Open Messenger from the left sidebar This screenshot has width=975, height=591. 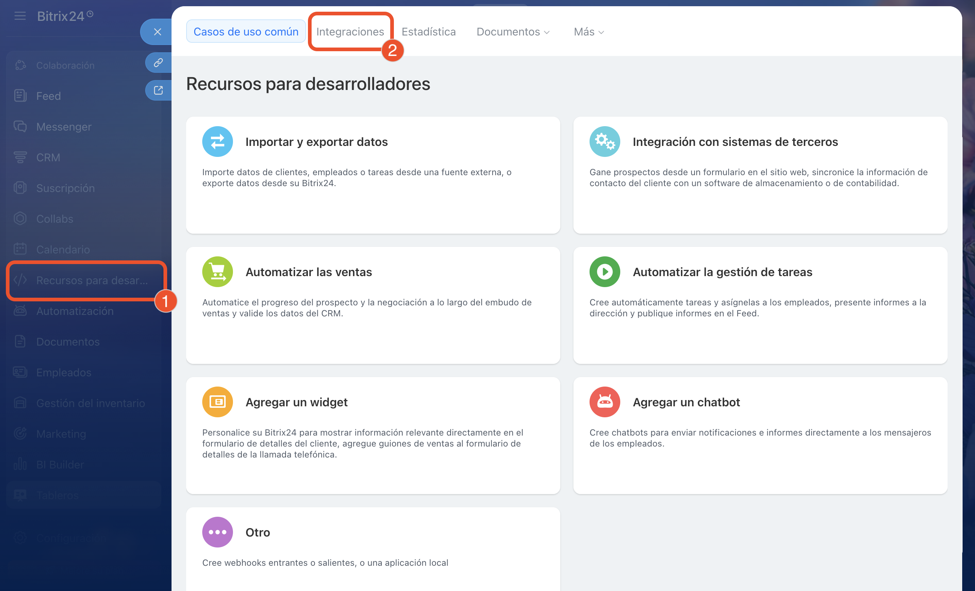tap(64, 127)
